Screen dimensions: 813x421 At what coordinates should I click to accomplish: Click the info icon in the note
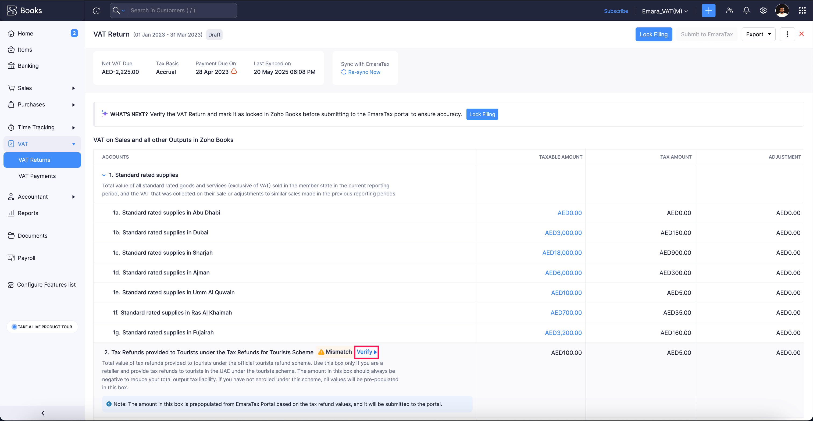[x=109, y=404]
